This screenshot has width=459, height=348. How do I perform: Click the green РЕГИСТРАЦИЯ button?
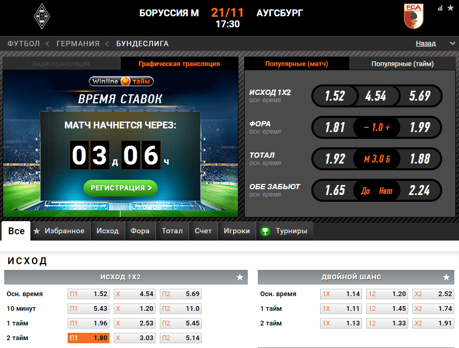point(121,188)
